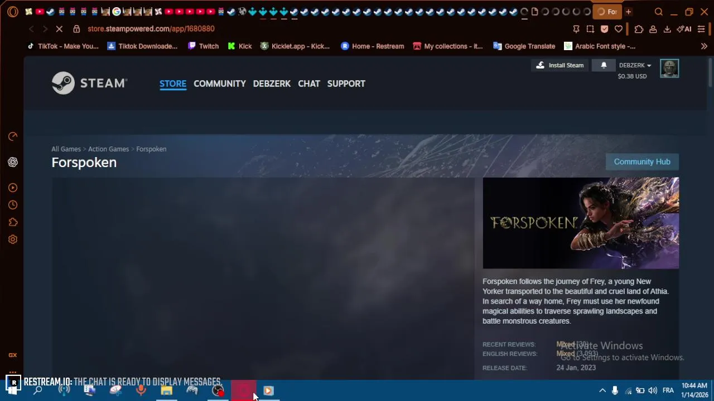Click the pin icon in the address bar
The image size is (714, 401).
[x=576, y=29]
